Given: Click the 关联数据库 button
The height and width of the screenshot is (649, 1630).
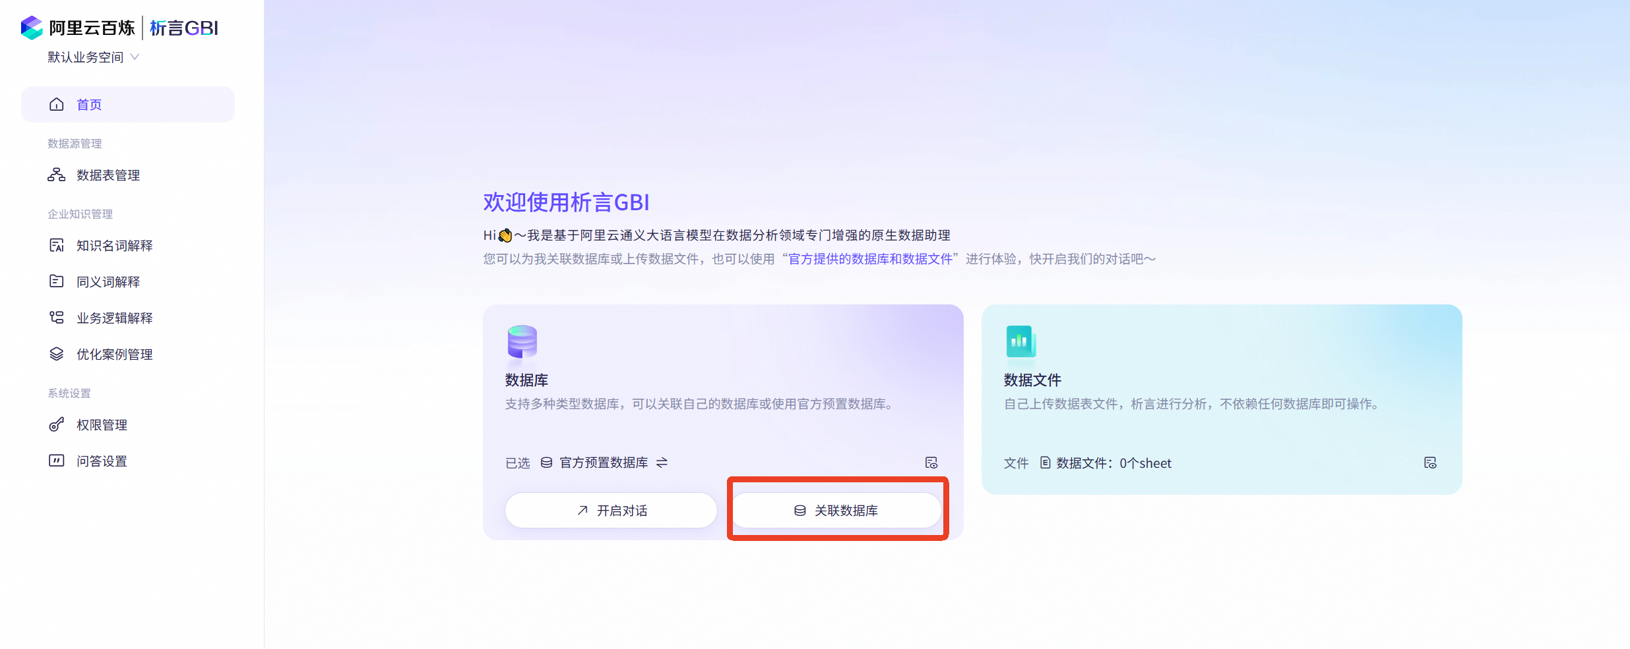Looking at the screenshot, I should click(836, 511).
